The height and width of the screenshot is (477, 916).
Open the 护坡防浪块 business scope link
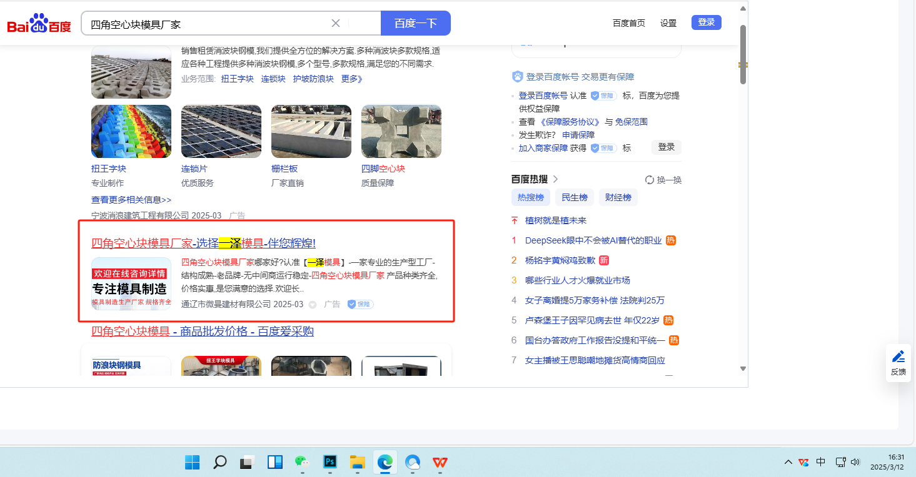tap(313, 79)
